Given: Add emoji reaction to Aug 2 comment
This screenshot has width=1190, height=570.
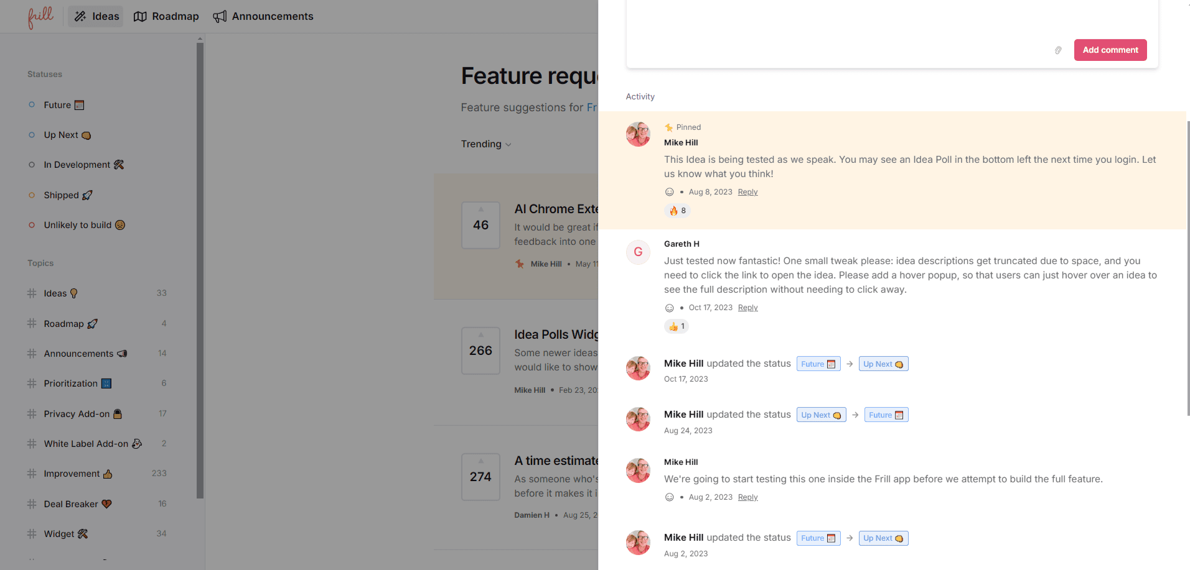Looking at the screenshot, I should (670, 497).
